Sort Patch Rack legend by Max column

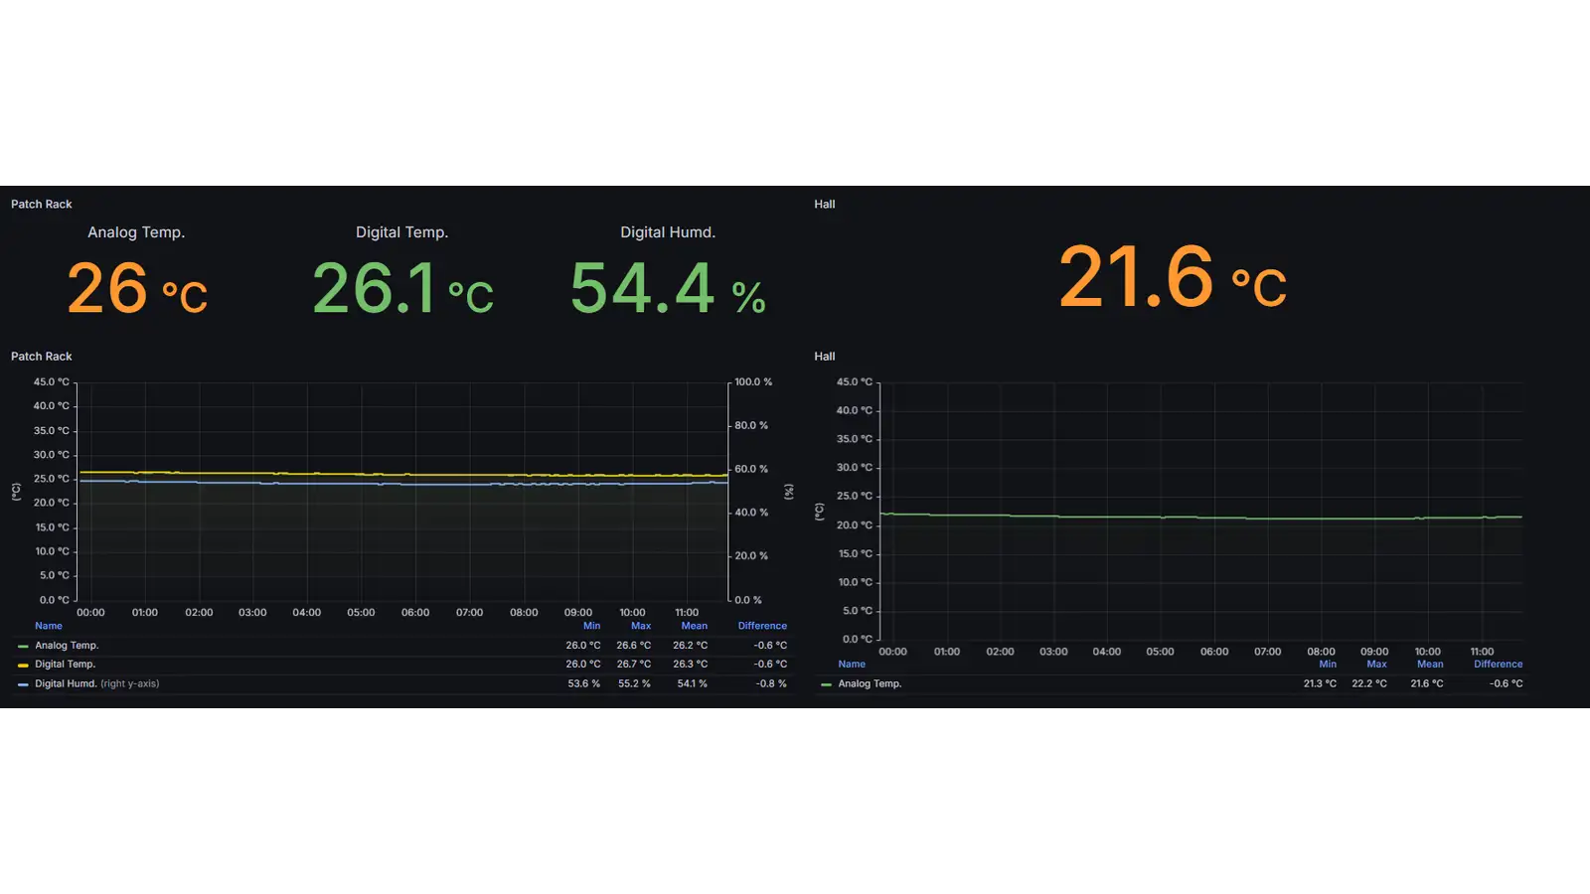641,626
